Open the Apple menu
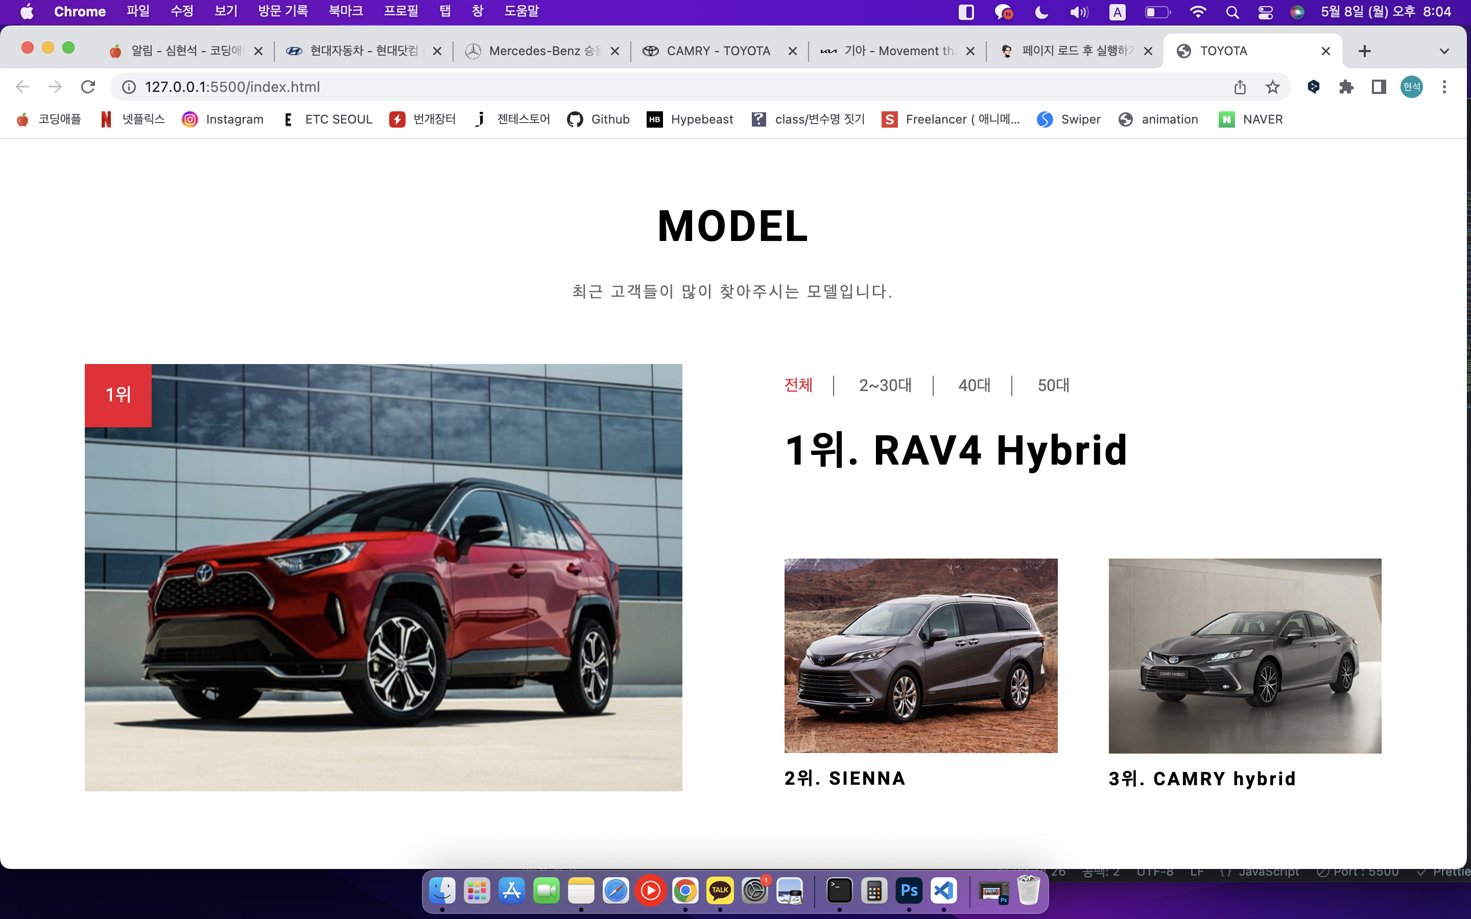 click(x=27, y=12)
